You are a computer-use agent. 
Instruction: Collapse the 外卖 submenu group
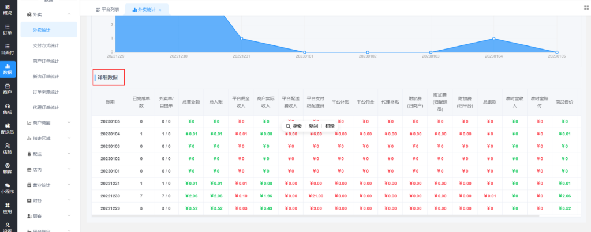click(x=69, y=13)
